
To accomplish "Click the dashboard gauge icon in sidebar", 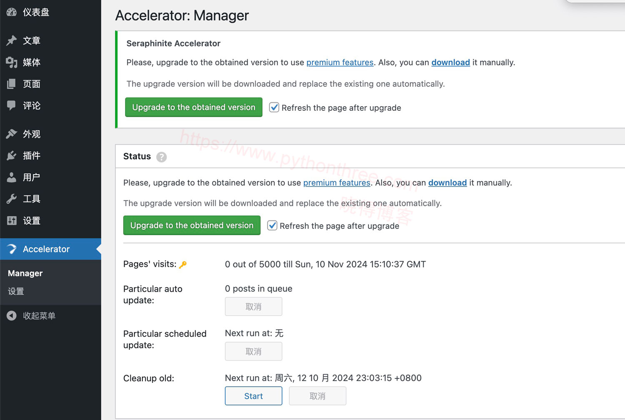I will (x=12, y=12).
